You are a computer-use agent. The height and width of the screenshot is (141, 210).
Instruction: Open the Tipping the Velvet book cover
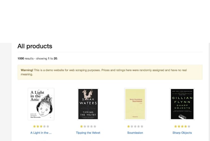click(88, 104)
